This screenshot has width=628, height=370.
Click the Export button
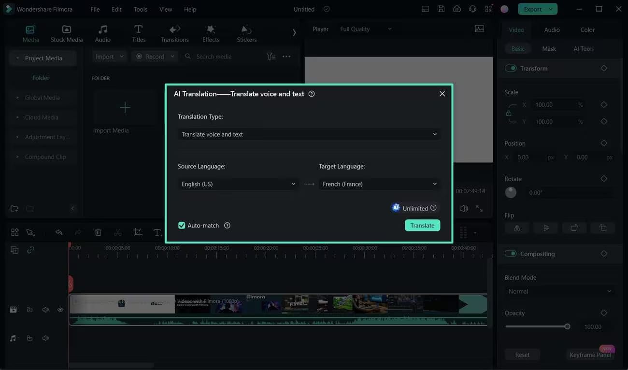point(538,9)
